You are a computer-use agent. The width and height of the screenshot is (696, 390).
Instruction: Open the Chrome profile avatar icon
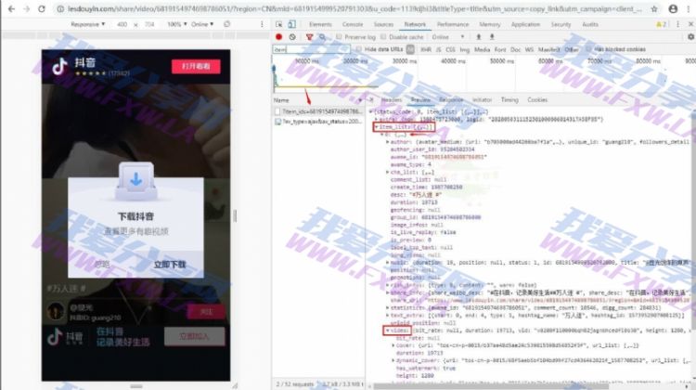tap(673, 9)
